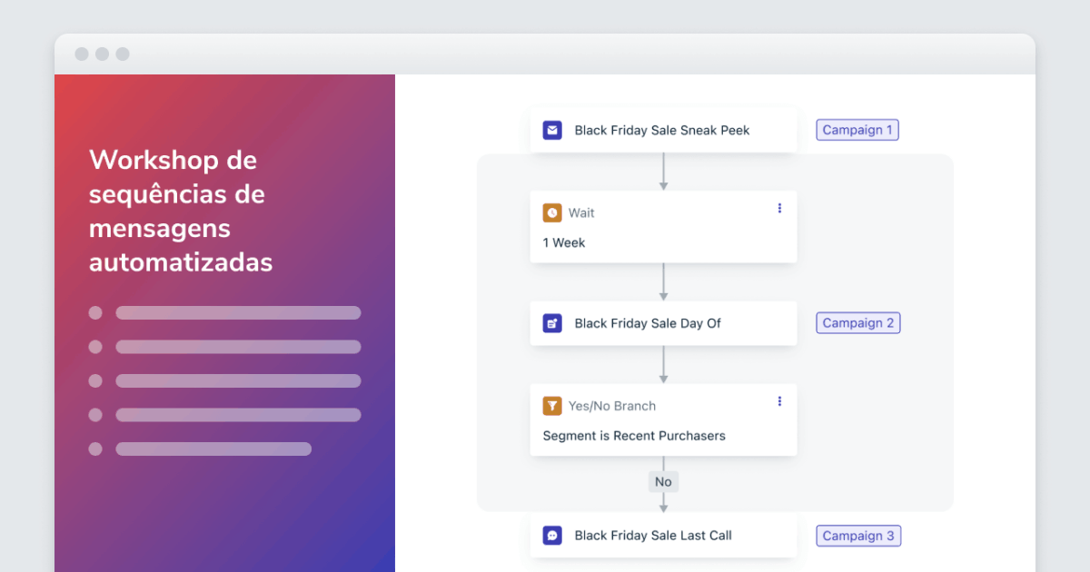This screenshot has height=572, width=1090.
Task: Select the envelope icon on Black Friday Sale Sneak Peek
Action: coord(552,130)
